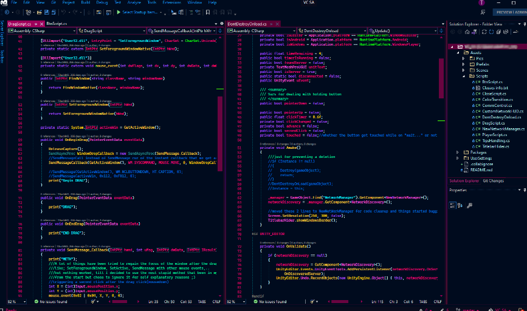Viewport: 527px width, 311px height.
Task: Open the Extensions menu
Action: point(172,2)
